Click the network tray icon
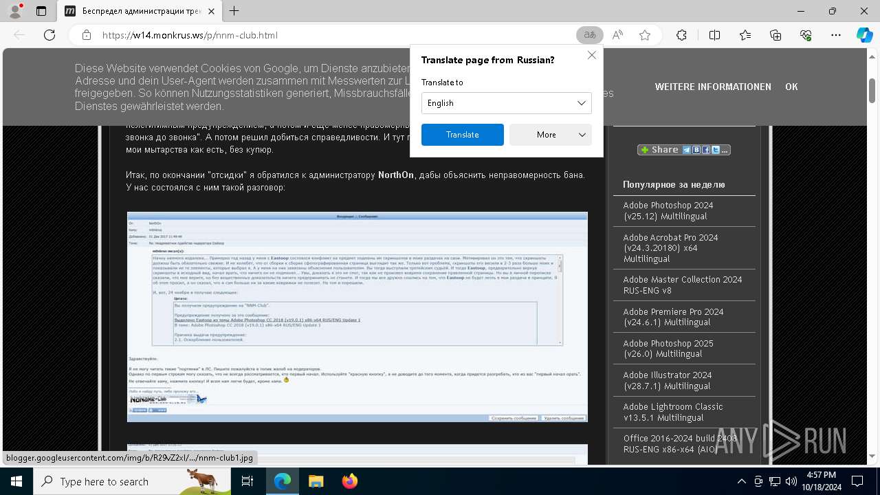 coord(775,481)
